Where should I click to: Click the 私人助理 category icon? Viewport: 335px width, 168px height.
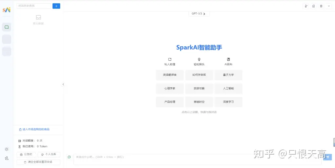pos(170,59)
